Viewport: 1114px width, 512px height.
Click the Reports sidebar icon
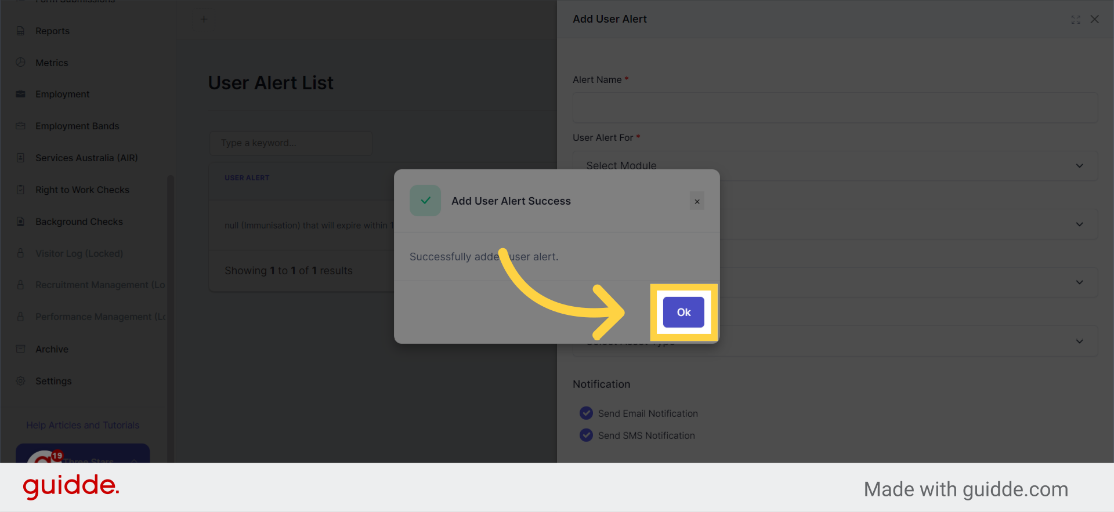tap(21, 31)
